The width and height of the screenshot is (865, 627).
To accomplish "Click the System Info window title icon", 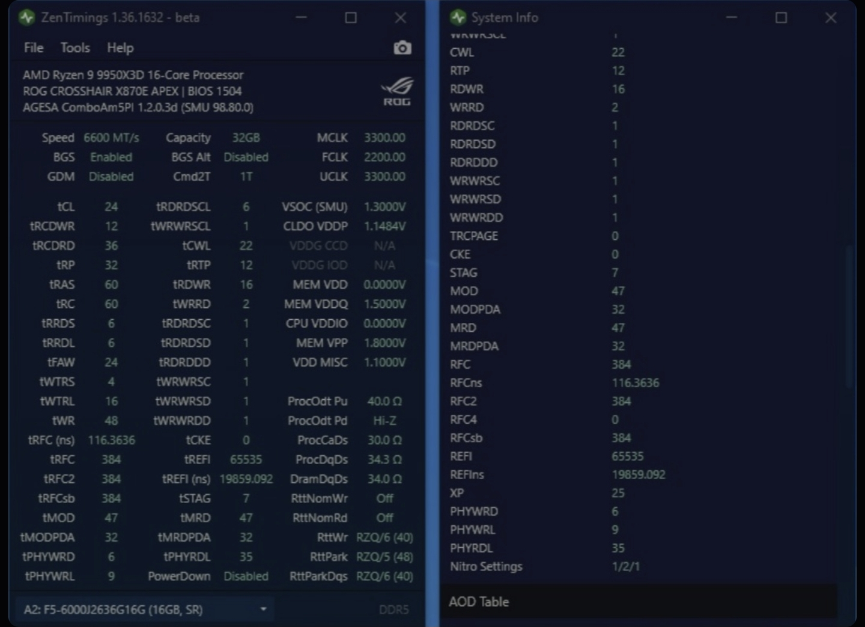I will tap(458, 17).
